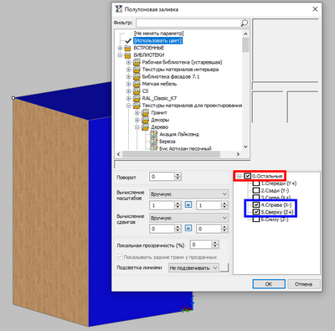Click the second scale value field
The width and height of the screenshot is (335, 331).
(x=209, y=205)
